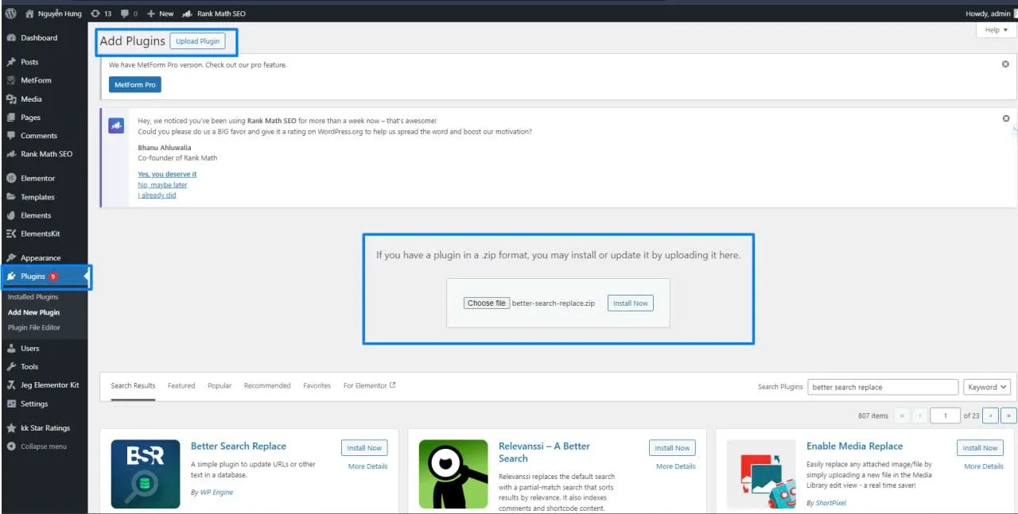This screenshot has width=1018, height=514.
Task: Dismiss the MetForm Pro notice
Action: [1005, 64]
